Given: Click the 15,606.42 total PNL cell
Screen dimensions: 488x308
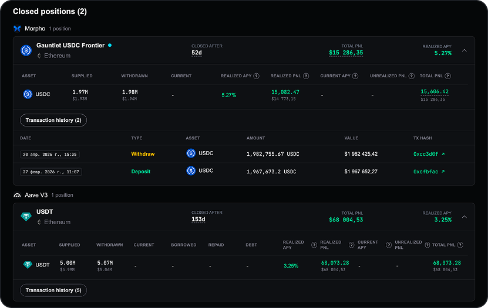Looking at the screenshot, I should point(435,91).
